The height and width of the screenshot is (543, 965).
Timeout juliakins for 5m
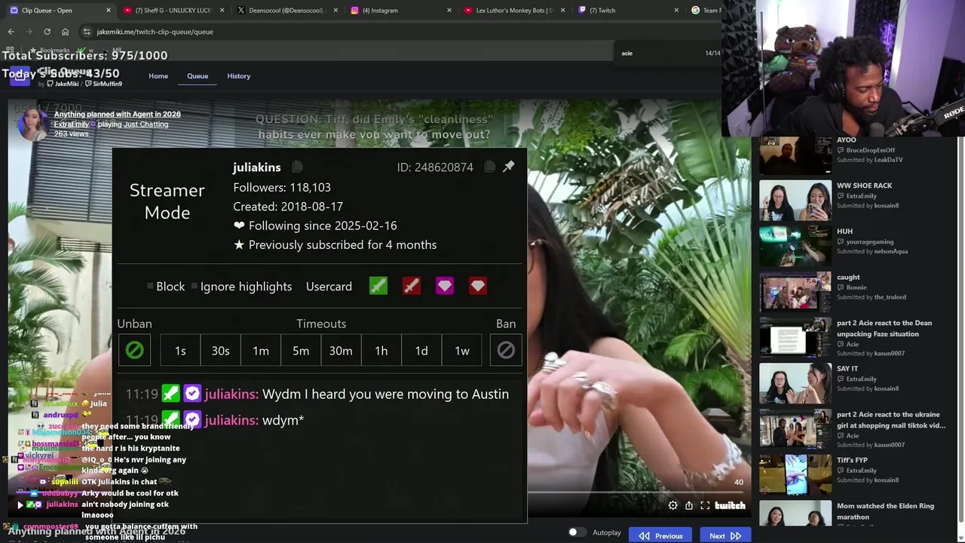(301, 350)
